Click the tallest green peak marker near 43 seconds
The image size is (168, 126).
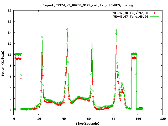coord(67,29)
